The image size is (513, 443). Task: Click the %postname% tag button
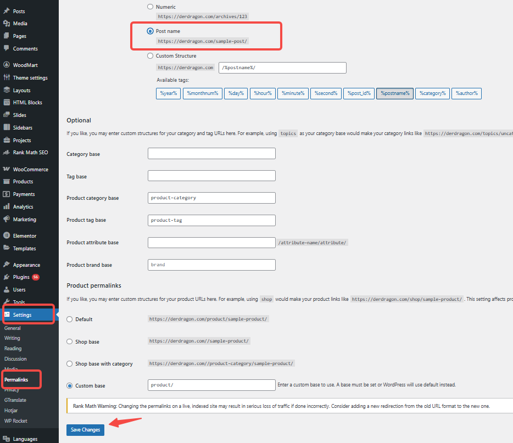click(x=394, y=93)
